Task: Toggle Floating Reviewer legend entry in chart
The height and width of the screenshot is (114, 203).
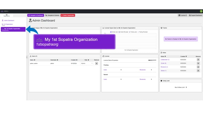Action: (143, 32)
